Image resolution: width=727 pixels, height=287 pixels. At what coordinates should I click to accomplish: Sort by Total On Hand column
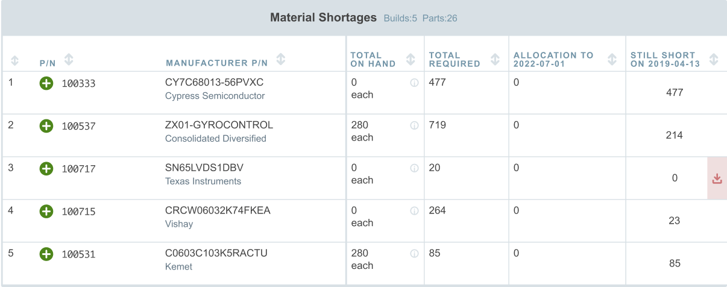[x=411, y=59]
